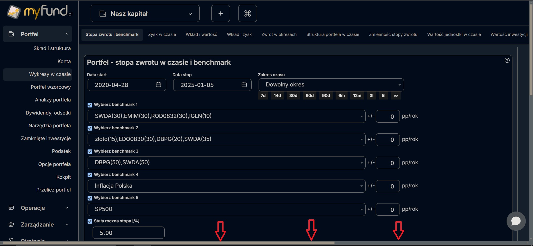Open the SP500 benchmark dropdown
Image resolution: width=533 pixels, height=246 pixels.
[x=226, y=209]
